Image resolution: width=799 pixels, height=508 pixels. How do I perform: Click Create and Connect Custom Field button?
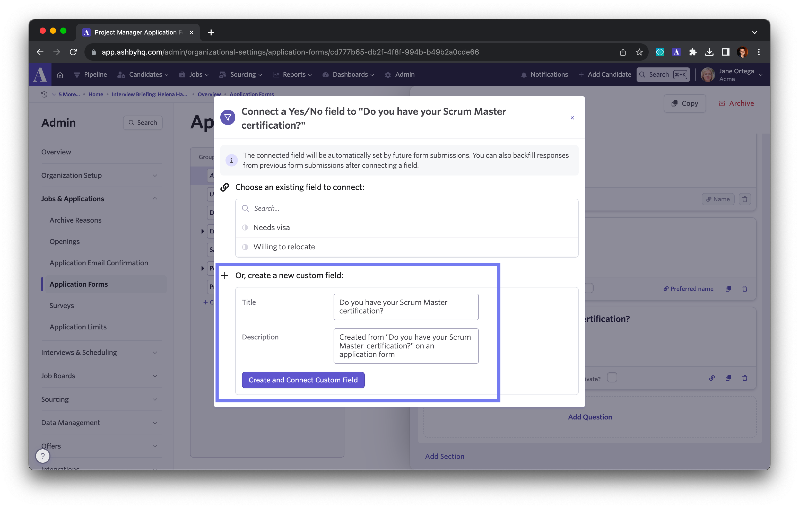(x=303, y=380)
